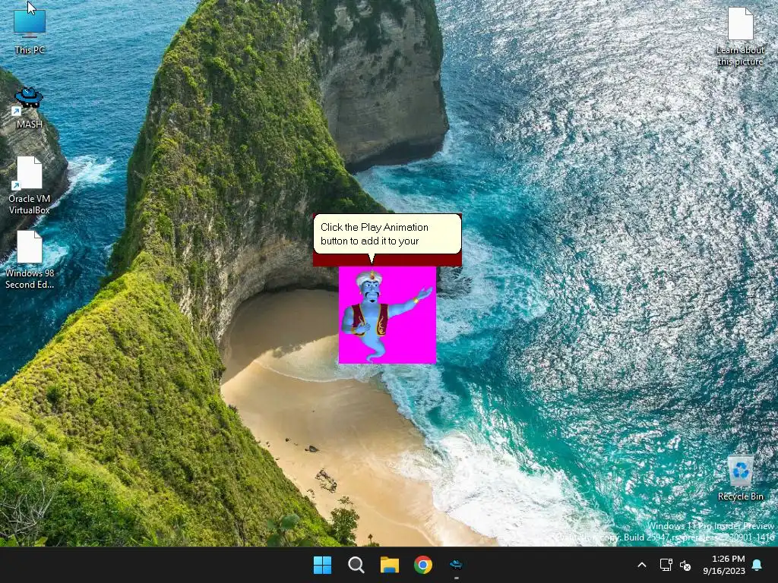The height and width of the screenshot is (583, 778).
Task: Open the muted volume tray icon
Action: [x=685, y=565]
